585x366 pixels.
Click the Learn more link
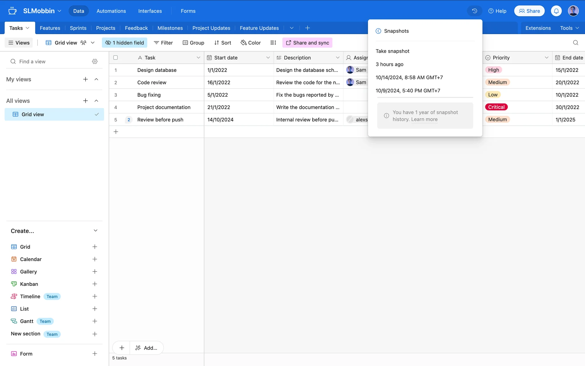(x=424, y=120)
